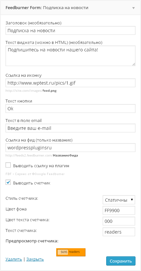141x271 pixels.
Task: Save widget with Сохранить button
Action: (121, 261)
